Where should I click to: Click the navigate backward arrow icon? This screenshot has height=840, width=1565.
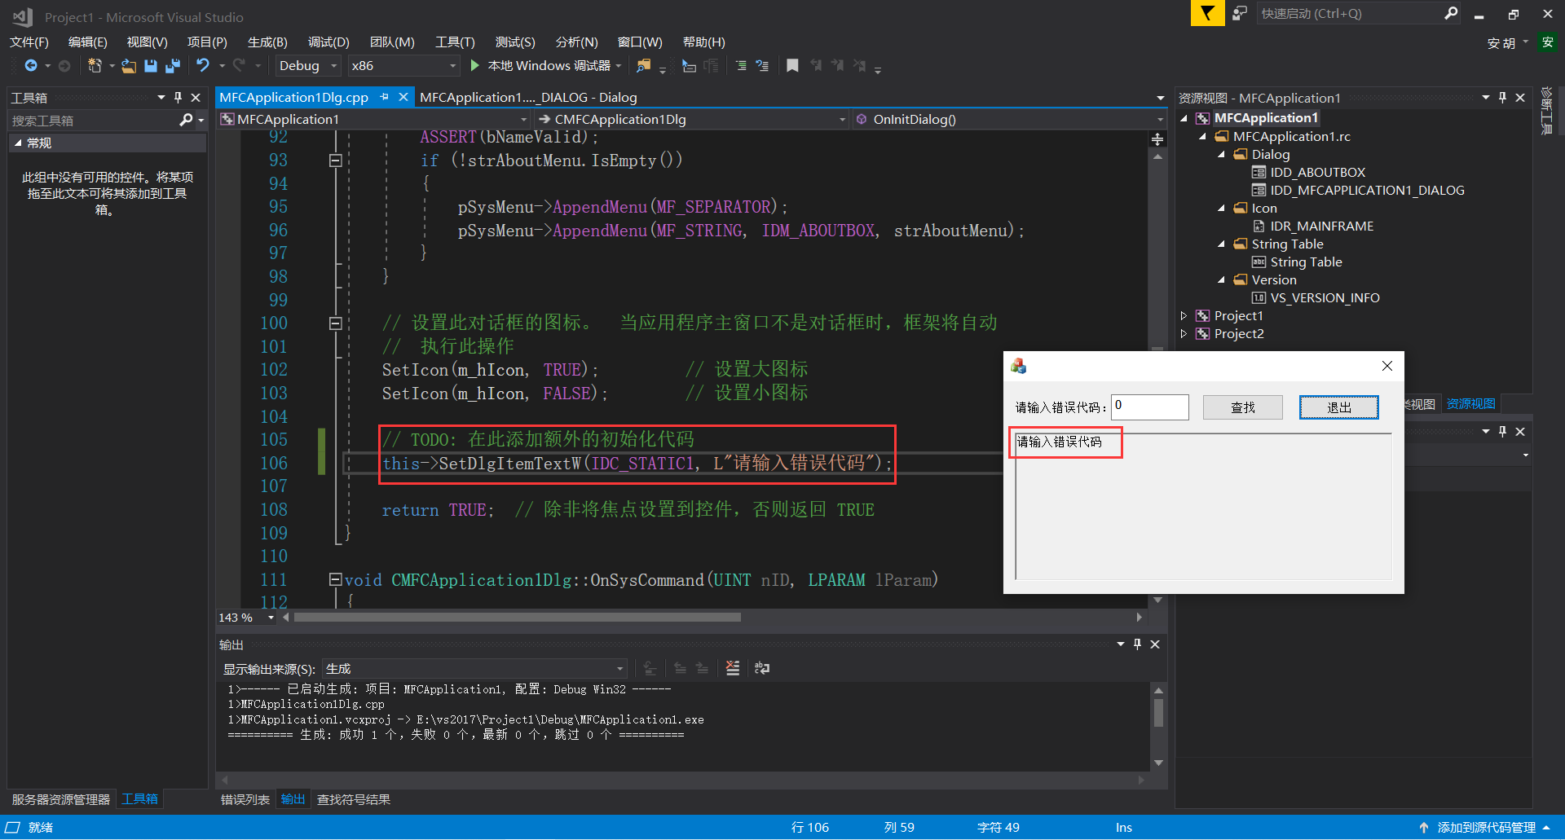pyautogui.click(x=31, y=66)
